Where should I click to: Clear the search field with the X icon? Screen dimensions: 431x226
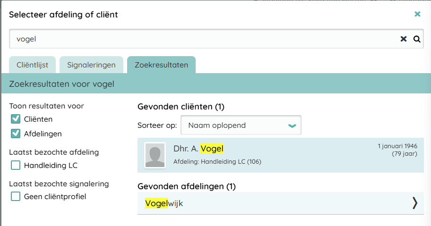tap(404, 39)
